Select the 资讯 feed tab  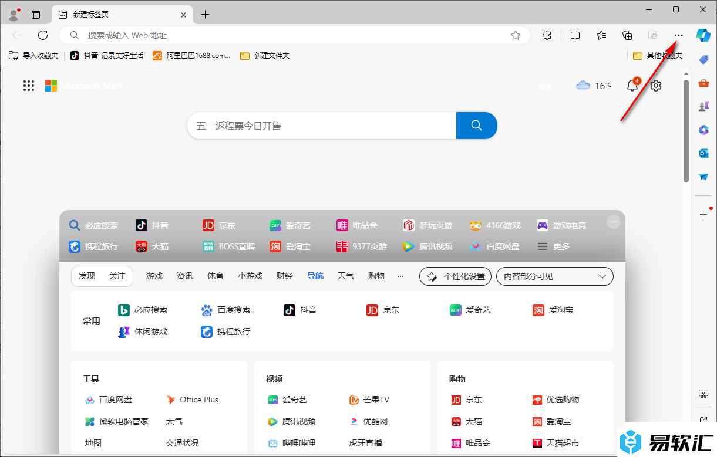[185, 276]
